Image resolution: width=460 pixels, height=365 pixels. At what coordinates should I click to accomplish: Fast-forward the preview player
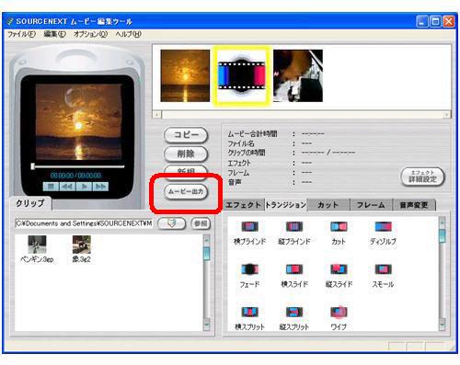pos(100,187)
